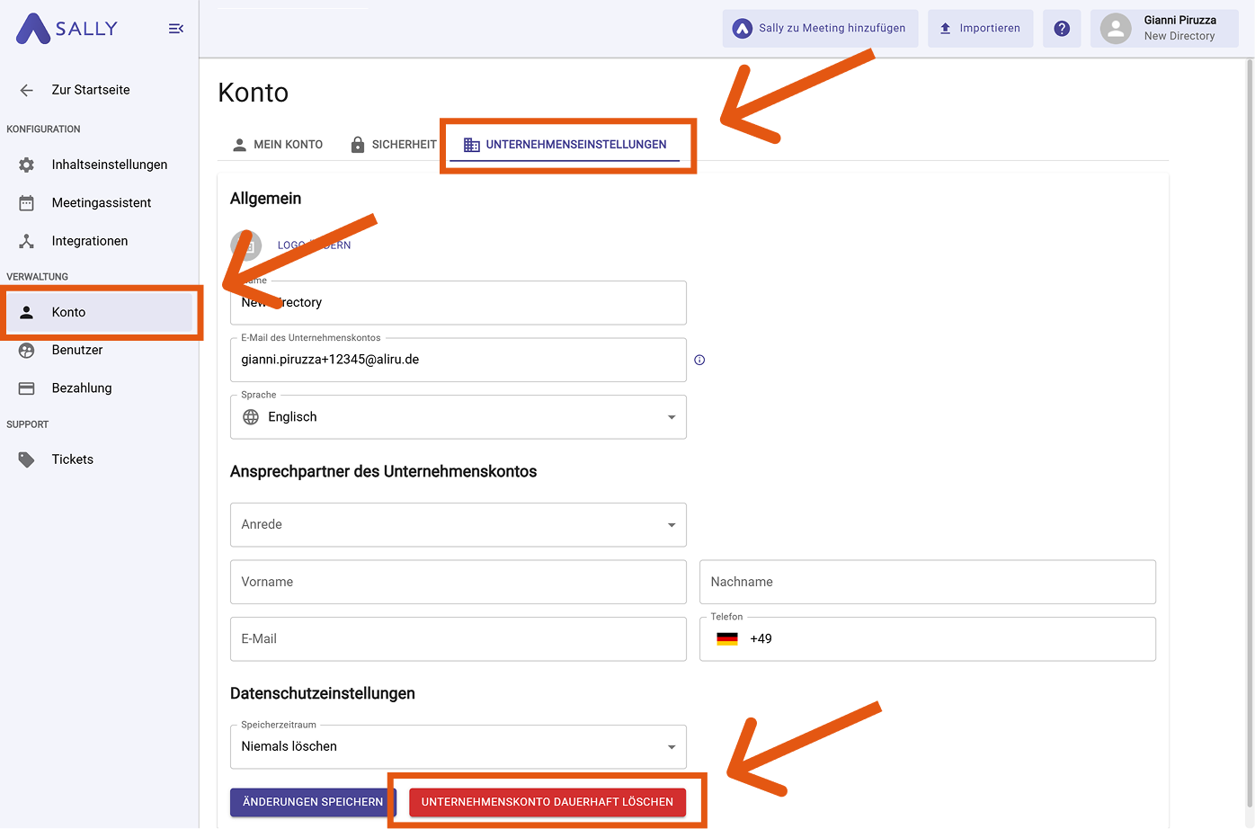Screen dimensions: 1255x829
Task: Open Inhaltseinstellungen in sidebar
Action: pos(99,165)
